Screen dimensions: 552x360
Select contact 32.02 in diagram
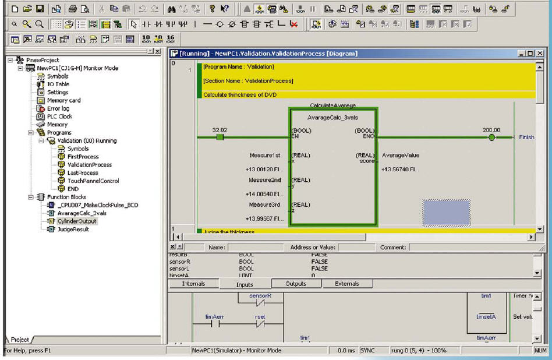pos(220,137)
